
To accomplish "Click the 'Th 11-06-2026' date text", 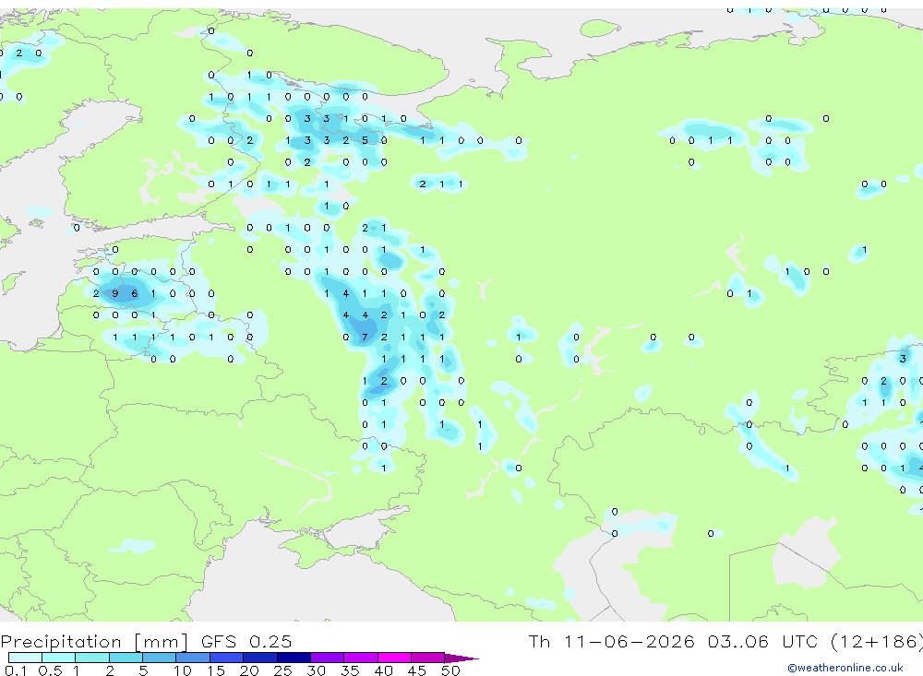I will point(611,641).
